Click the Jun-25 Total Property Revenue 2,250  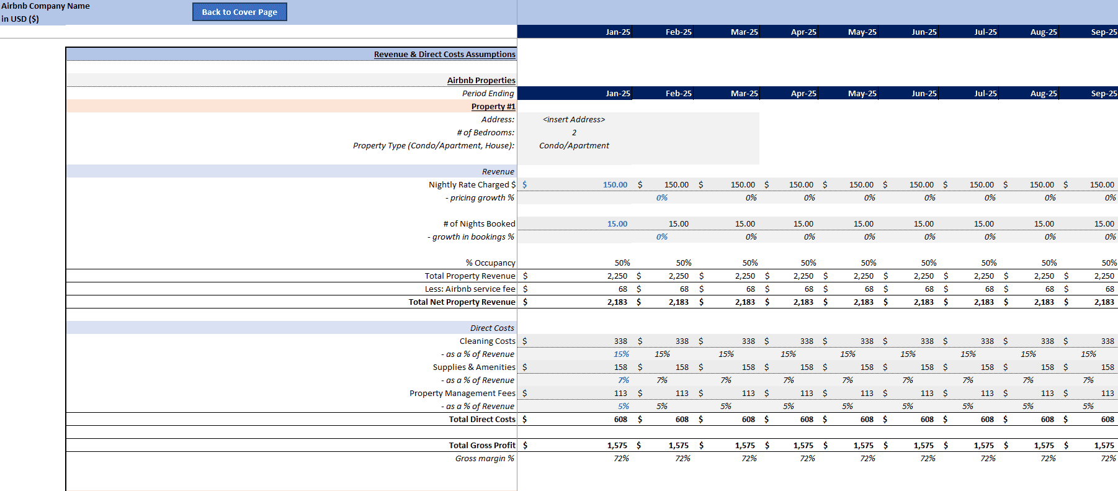923,276
